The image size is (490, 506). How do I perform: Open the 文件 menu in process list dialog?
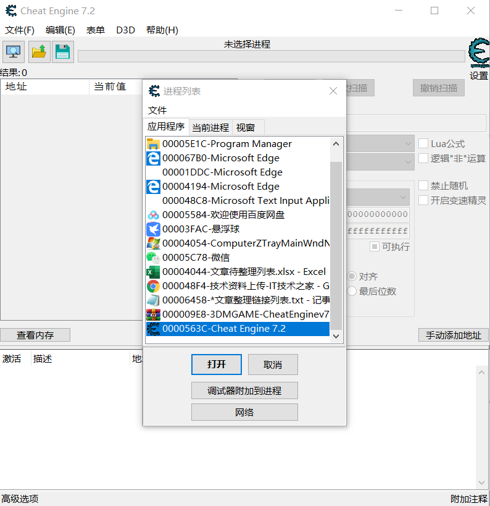(157, 111)
